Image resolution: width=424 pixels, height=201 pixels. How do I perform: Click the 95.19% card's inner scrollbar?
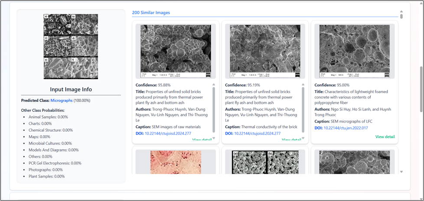point(303,110)
